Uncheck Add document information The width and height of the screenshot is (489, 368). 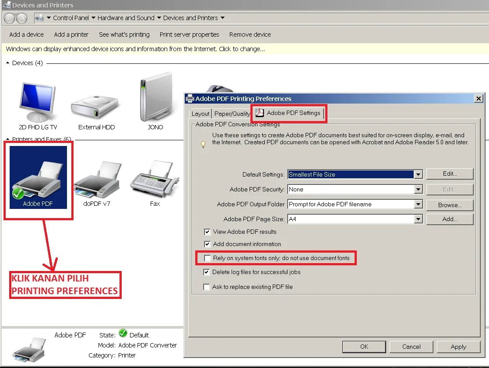[207, 244]
